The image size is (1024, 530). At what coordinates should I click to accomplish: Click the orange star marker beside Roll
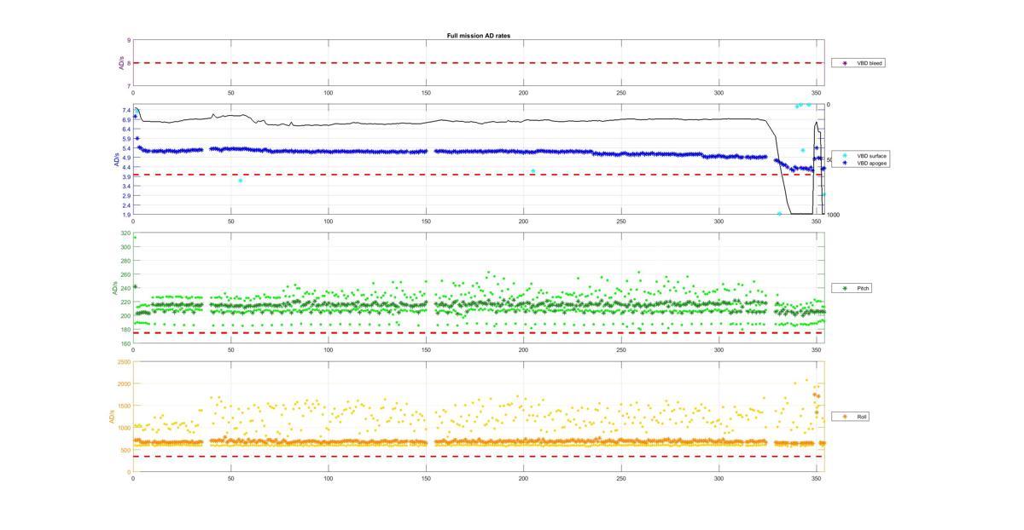pos(845,417)
